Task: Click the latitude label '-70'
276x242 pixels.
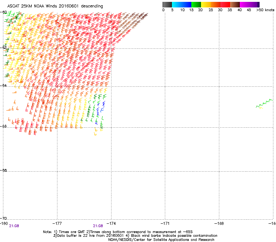Action: (4, 218)
